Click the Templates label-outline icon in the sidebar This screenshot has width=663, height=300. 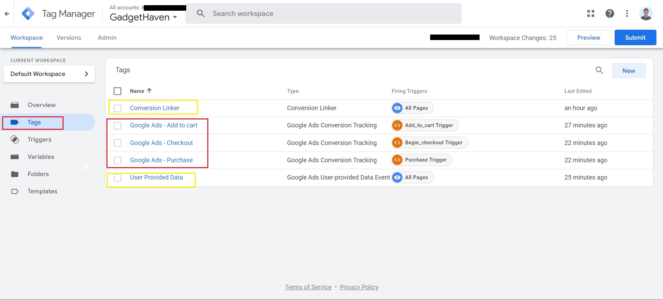click(x=15, y=191)
